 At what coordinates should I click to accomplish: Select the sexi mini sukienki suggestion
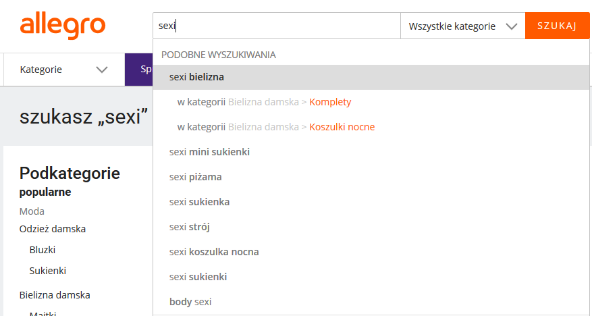pos(371,152)
